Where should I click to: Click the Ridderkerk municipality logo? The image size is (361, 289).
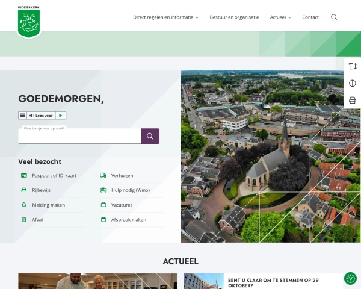(29, 22)
